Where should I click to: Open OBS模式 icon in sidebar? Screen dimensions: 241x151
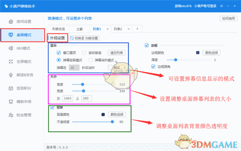coord(11,48)
